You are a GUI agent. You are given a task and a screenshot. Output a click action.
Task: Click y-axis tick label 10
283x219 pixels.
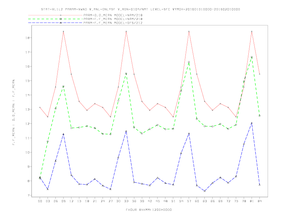click(28, 152)
